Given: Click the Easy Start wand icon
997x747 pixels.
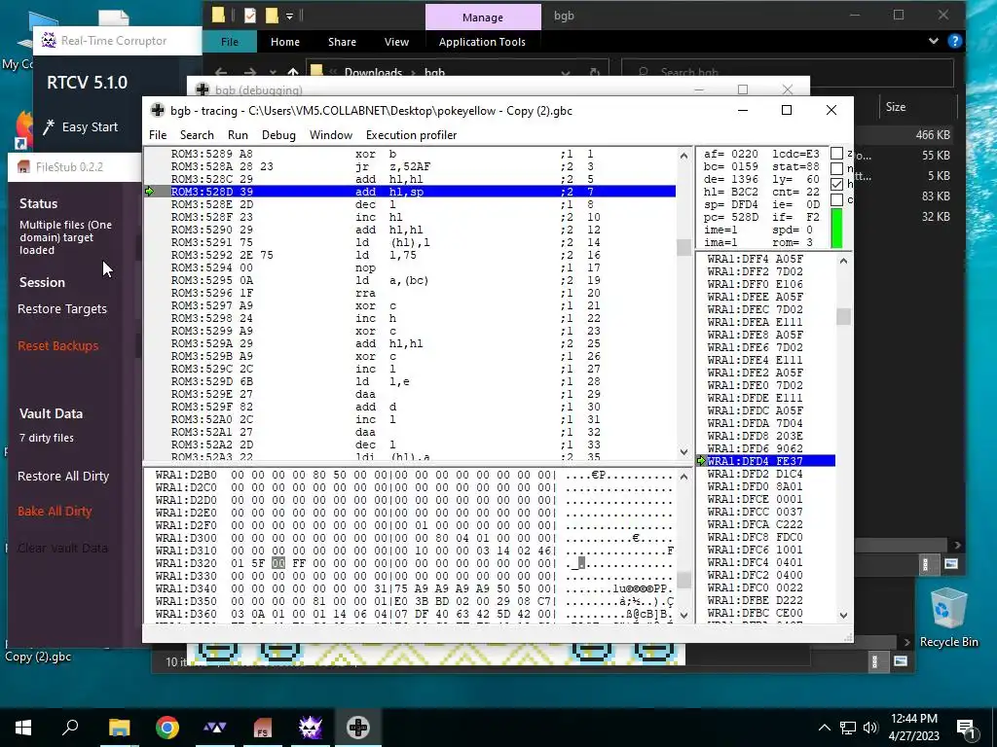Looking at the screenshot, I should [49, 127].
